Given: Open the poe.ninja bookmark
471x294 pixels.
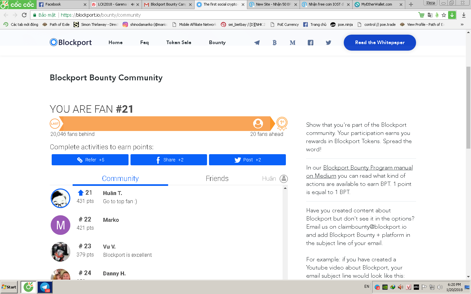Looking at the screenshot, I should pos(341,24).
